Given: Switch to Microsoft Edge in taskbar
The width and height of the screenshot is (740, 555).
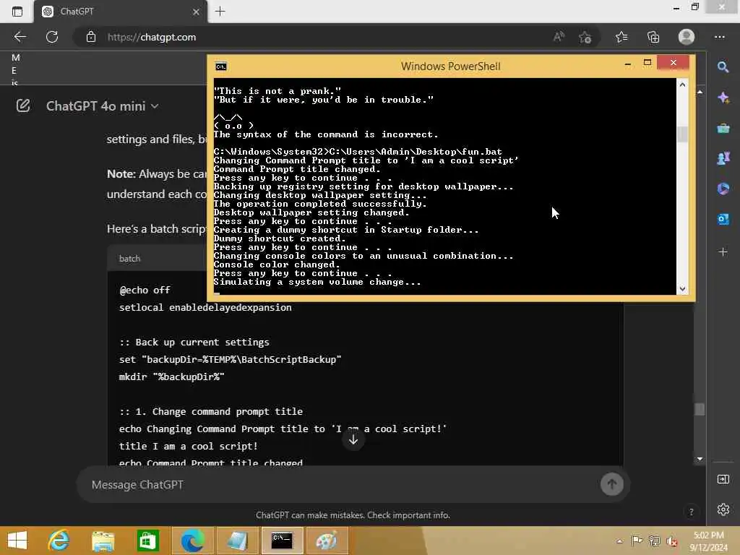Looking at the screenshot, I should tap(192, 541).
